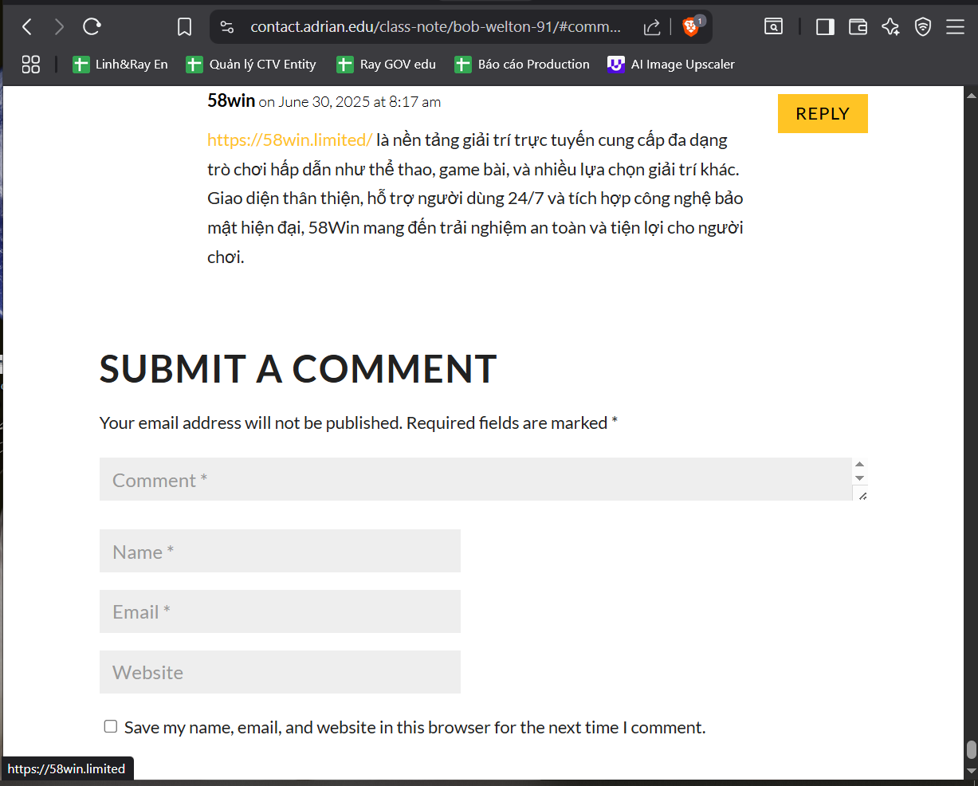Reload the current page
978x786 pixels.
click(x=92, y=27)
